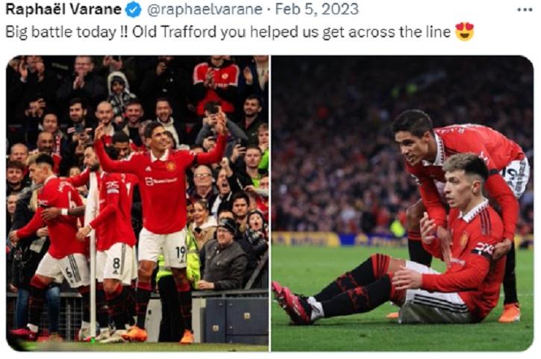
Task: Click the blue verified badge
Action: 133,10
